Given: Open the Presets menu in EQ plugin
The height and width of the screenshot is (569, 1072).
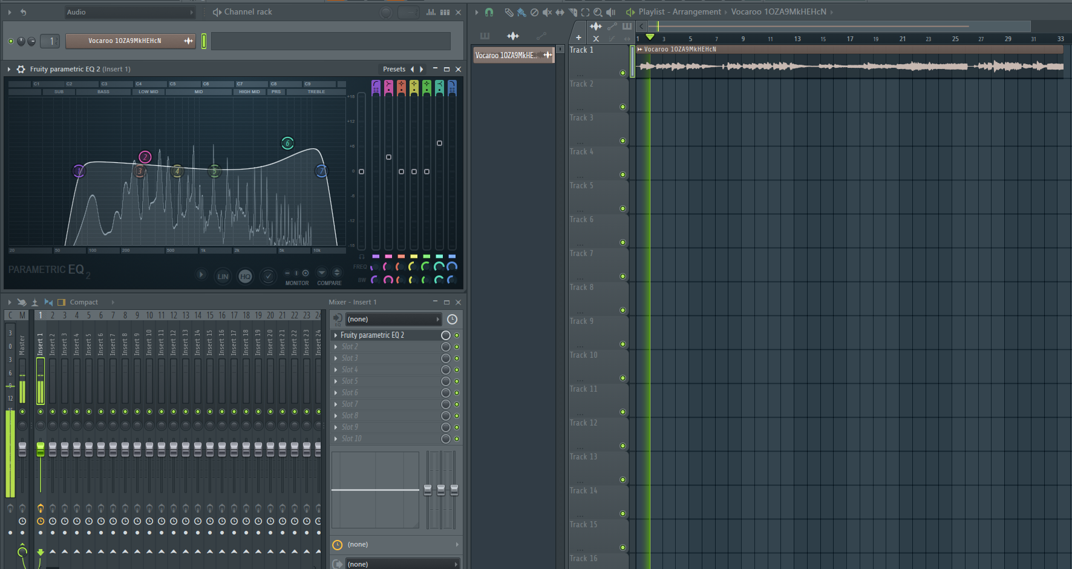Looking at the screenshot, I should pyautogui.click(x=394, y=69).
